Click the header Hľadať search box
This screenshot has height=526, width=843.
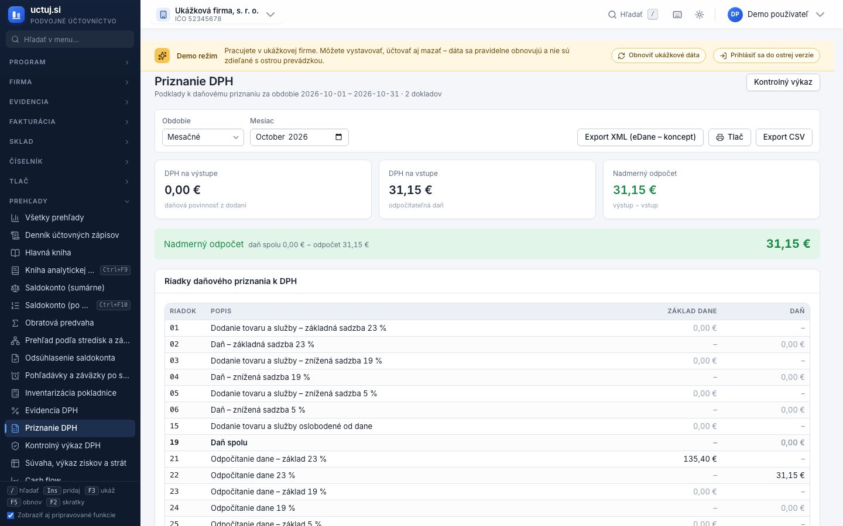[x=633, y=15]
